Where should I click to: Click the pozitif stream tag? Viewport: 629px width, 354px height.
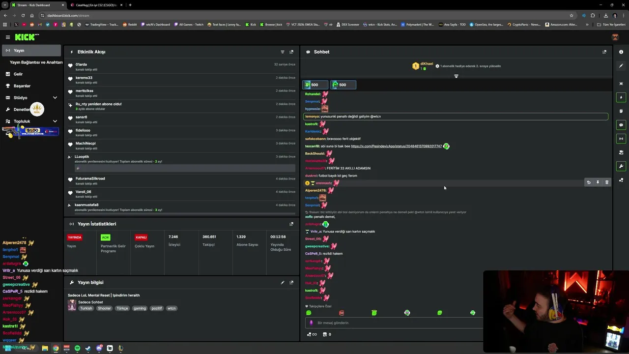[x=157, y=308]
